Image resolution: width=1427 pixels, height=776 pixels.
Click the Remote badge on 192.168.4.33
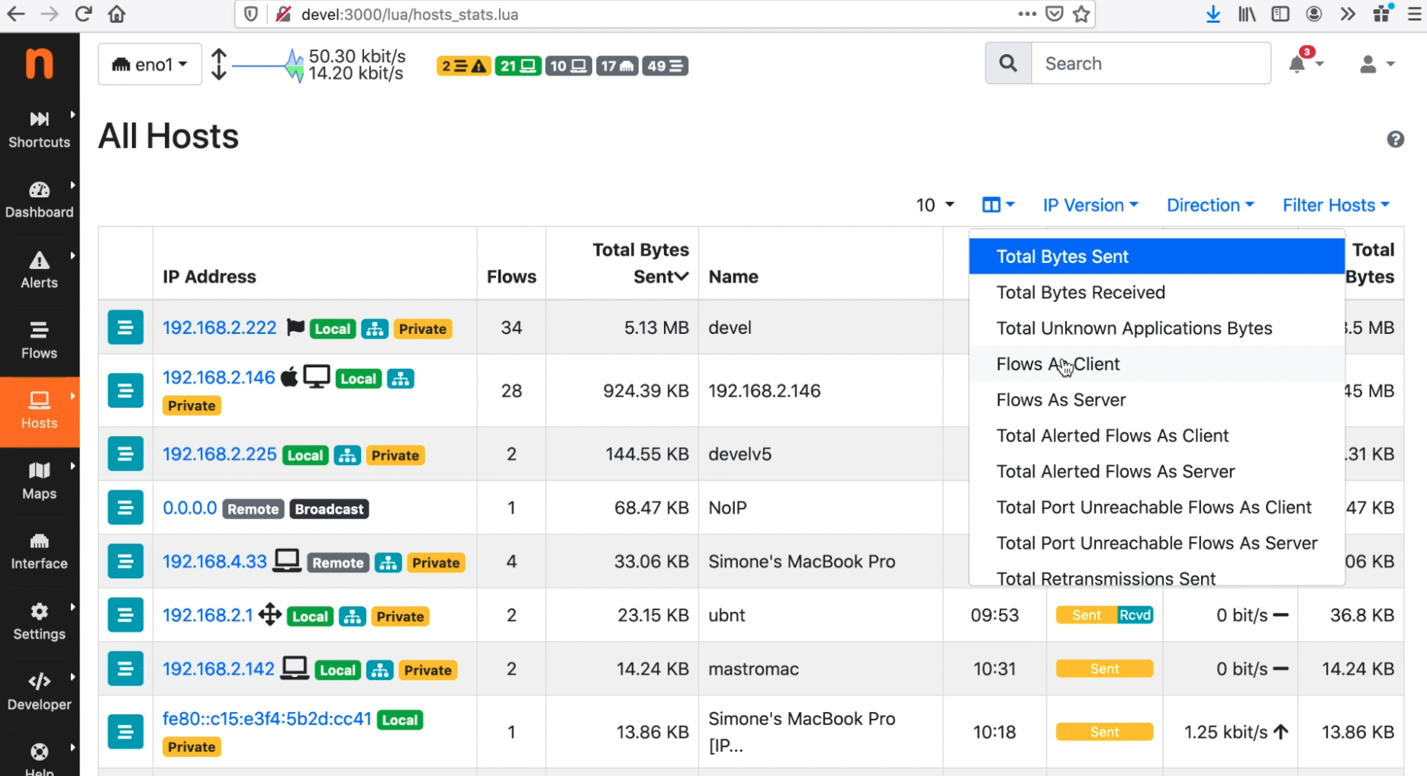337,563
